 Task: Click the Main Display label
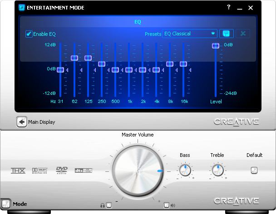[x=42, y=122]
